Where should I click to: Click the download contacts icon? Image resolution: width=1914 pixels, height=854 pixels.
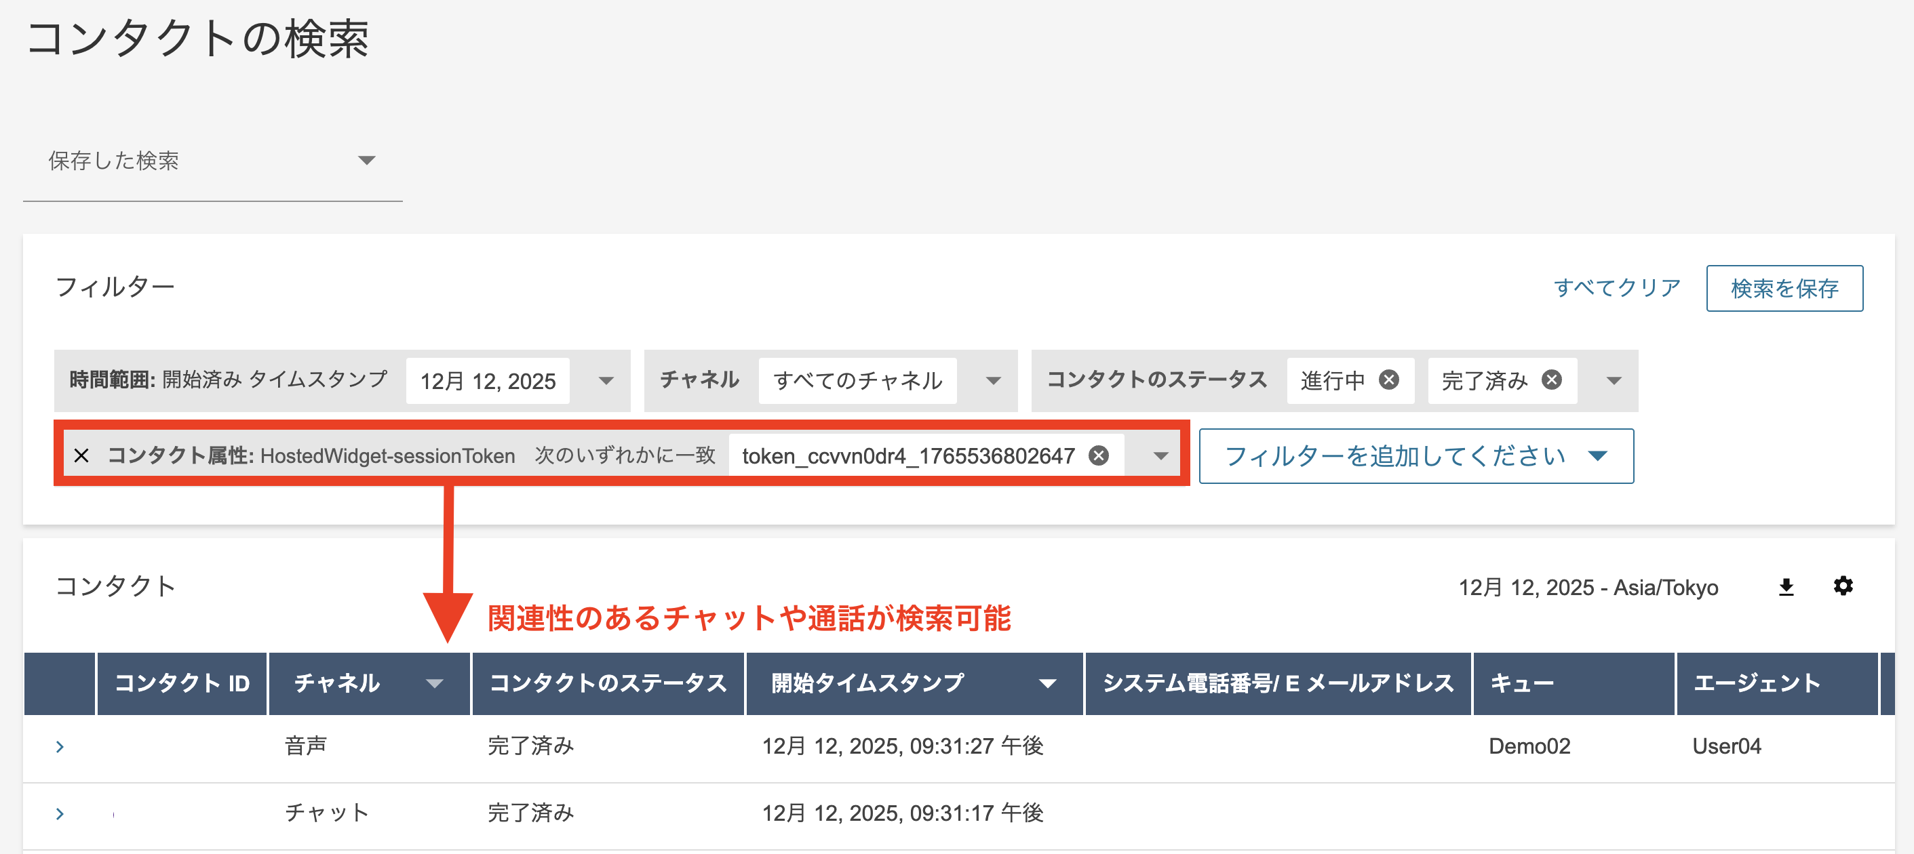(x=1786, y=588)
